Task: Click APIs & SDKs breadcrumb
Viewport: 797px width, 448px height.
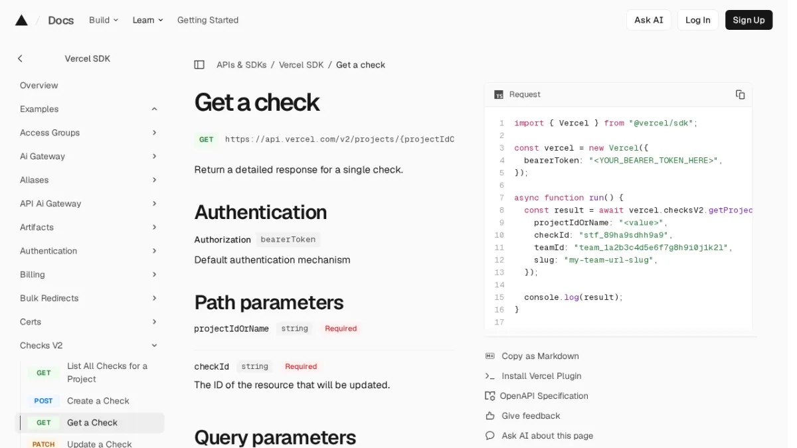Action: pos(242,64)
